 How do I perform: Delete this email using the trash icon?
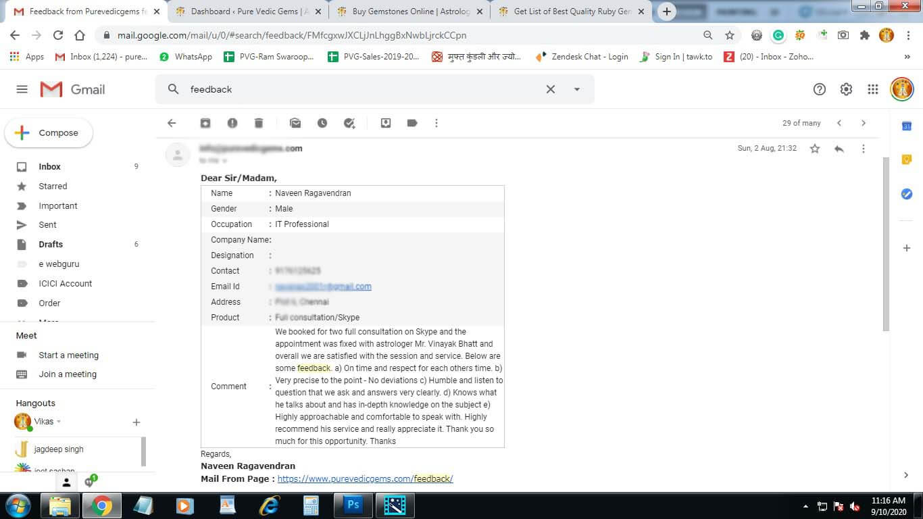pos(258,123)
